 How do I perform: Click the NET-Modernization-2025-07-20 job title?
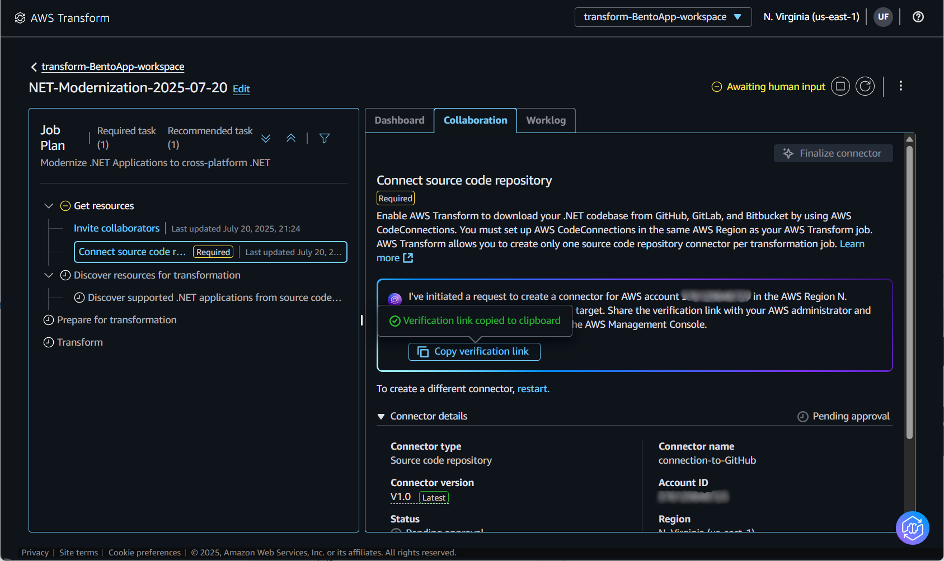(128, 88)
